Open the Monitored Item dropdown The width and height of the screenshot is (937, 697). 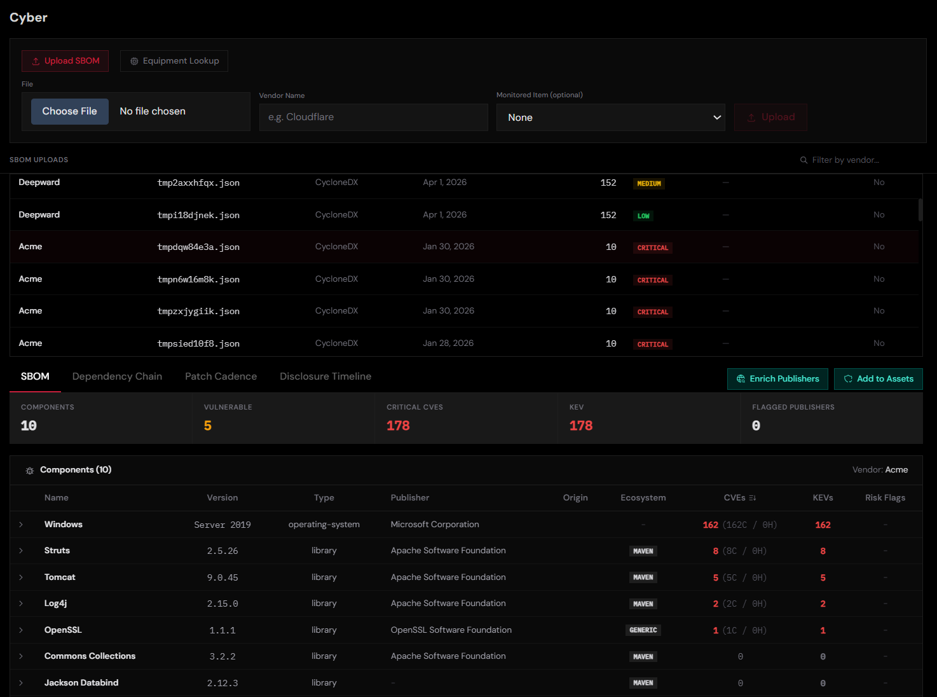610,117
